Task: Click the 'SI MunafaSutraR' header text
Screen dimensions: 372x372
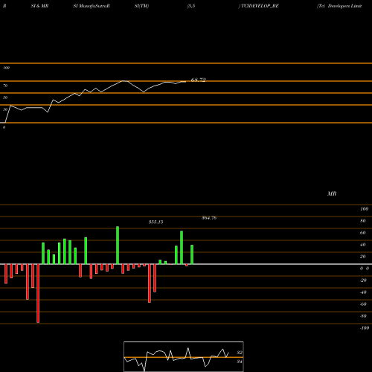Action: (92, 6)
